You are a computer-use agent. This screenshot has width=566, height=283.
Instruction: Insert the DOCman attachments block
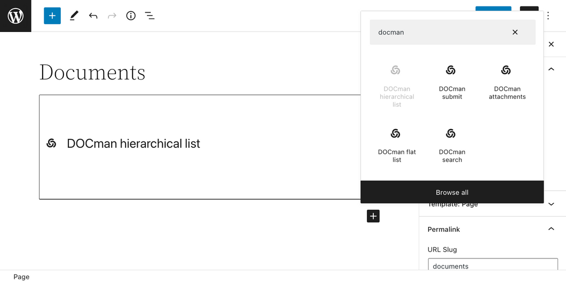pyautogui.click(x=507, y=82)
